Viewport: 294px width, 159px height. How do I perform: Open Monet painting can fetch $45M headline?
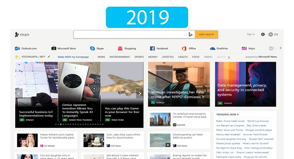[x=188, y=136]
